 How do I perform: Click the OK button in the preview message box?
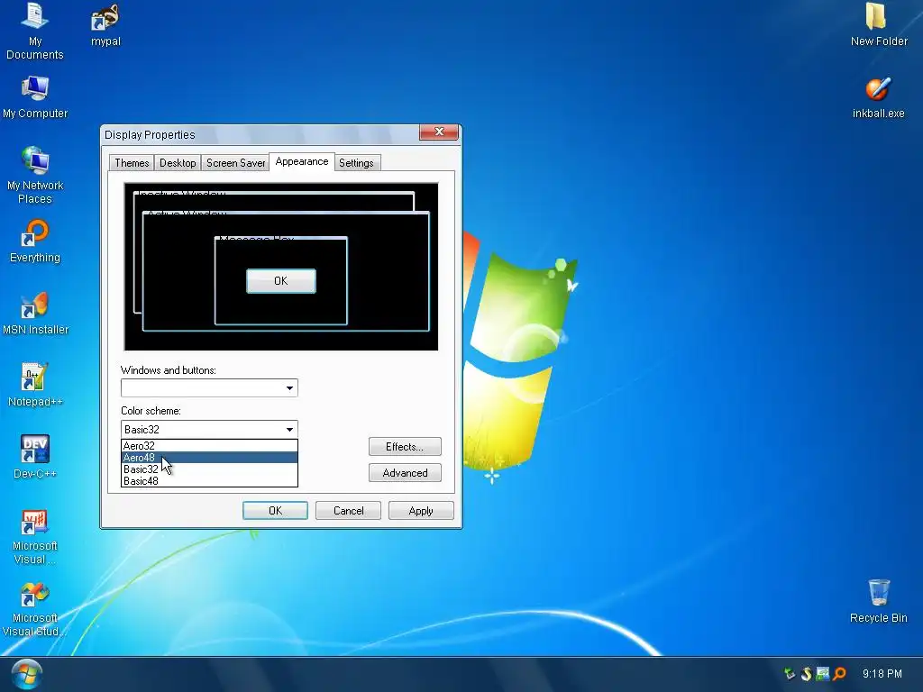pos(281,281)
